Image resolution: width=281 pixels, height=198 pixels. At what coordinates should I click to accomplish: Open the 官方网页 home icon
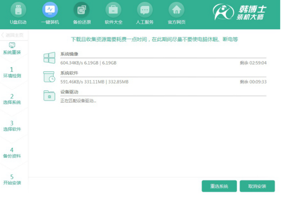pos(176,9)
